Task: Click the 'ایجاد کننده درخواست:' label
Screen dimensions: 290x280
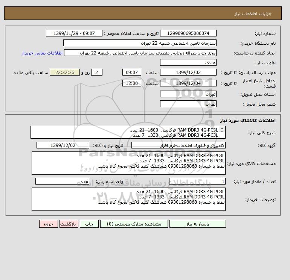Action: [x=255, y=53]
